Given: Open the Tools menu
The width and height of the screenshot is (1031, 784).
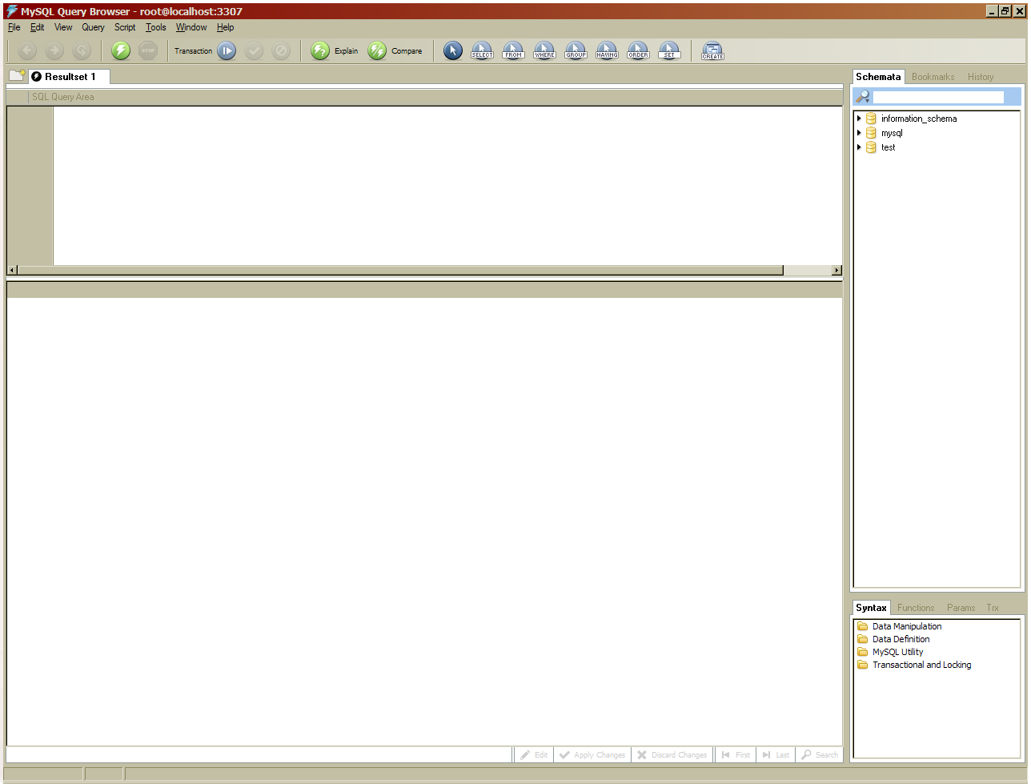Looking at the screenshot, I should point(156,27).
